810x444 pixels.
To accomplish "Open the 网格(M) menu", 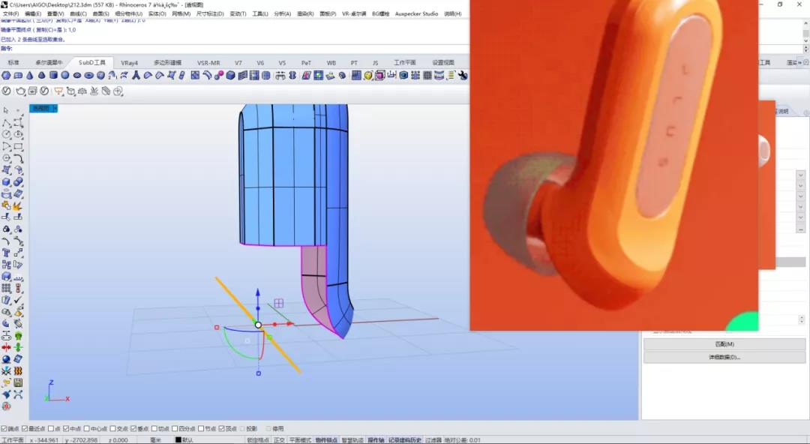I will (x=181, y=14).
